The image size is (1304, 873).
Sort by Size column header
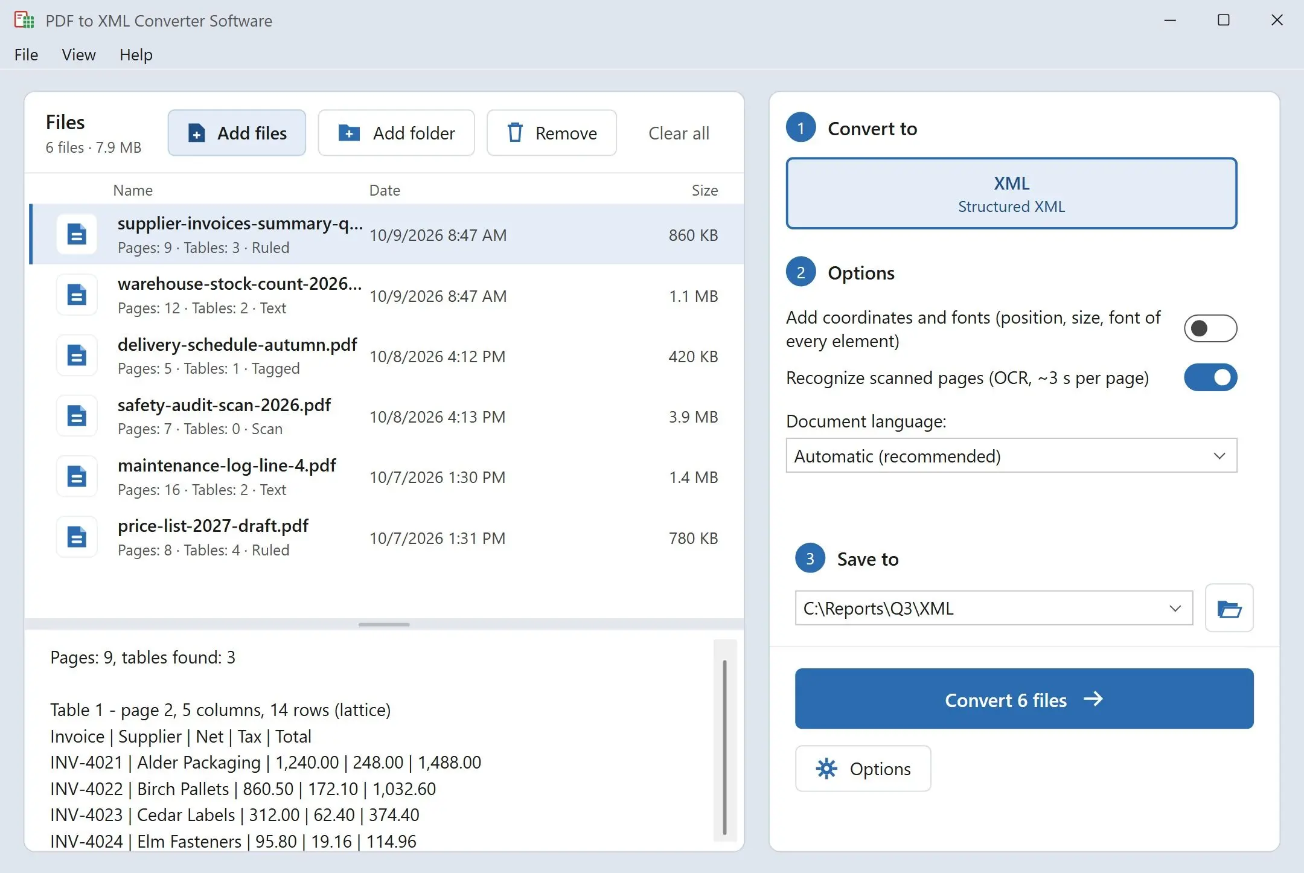[x=705, y=191]
